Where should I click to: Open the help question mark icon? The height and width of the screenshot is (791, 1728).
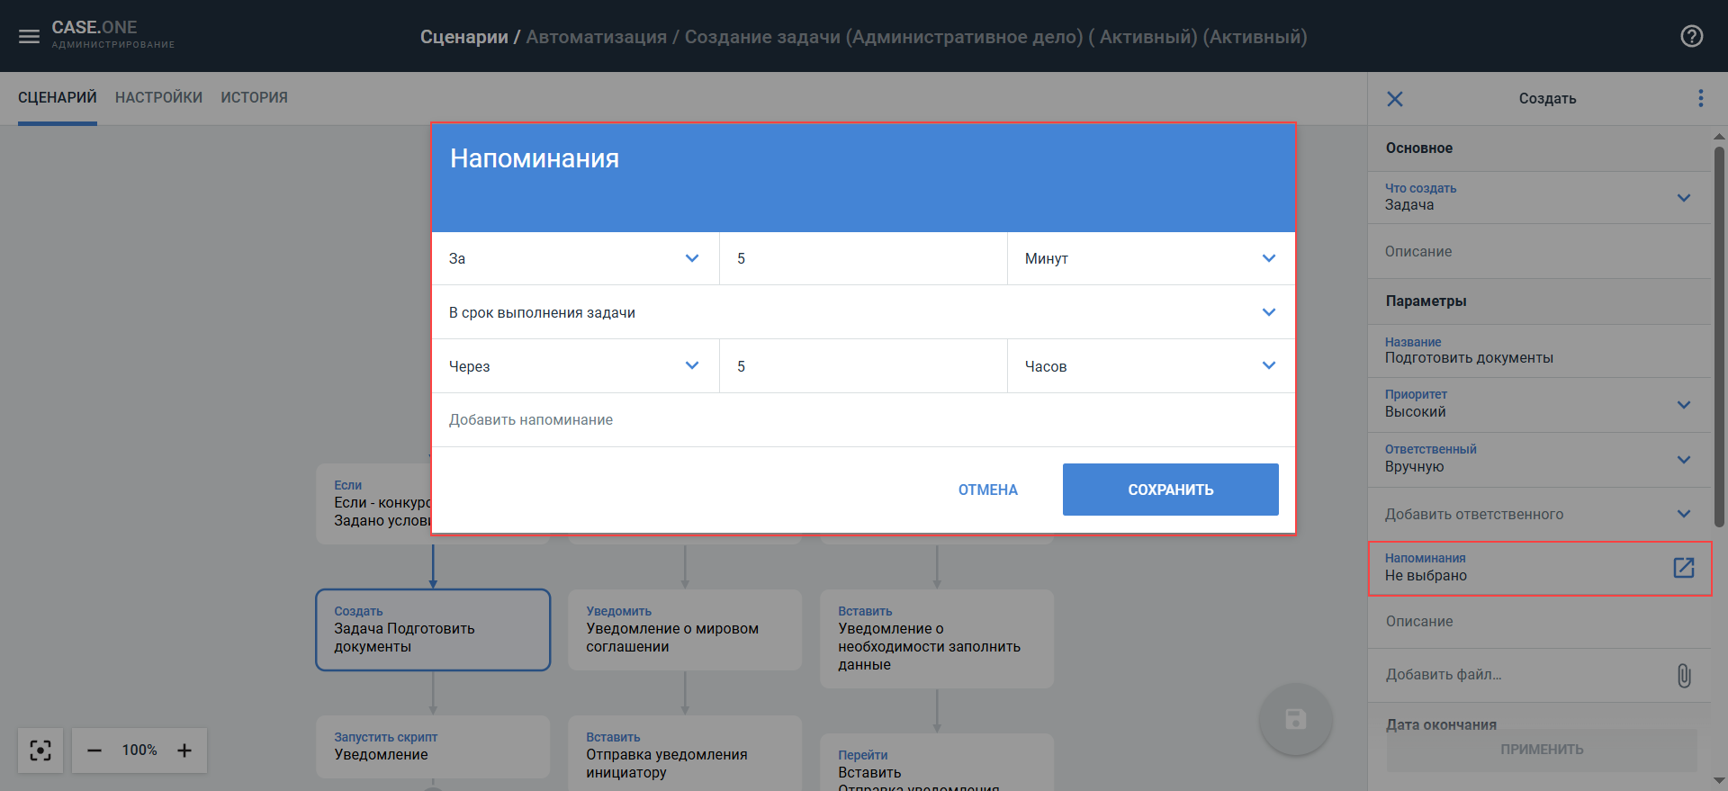pyautogui.click(x=1691, y=37)
